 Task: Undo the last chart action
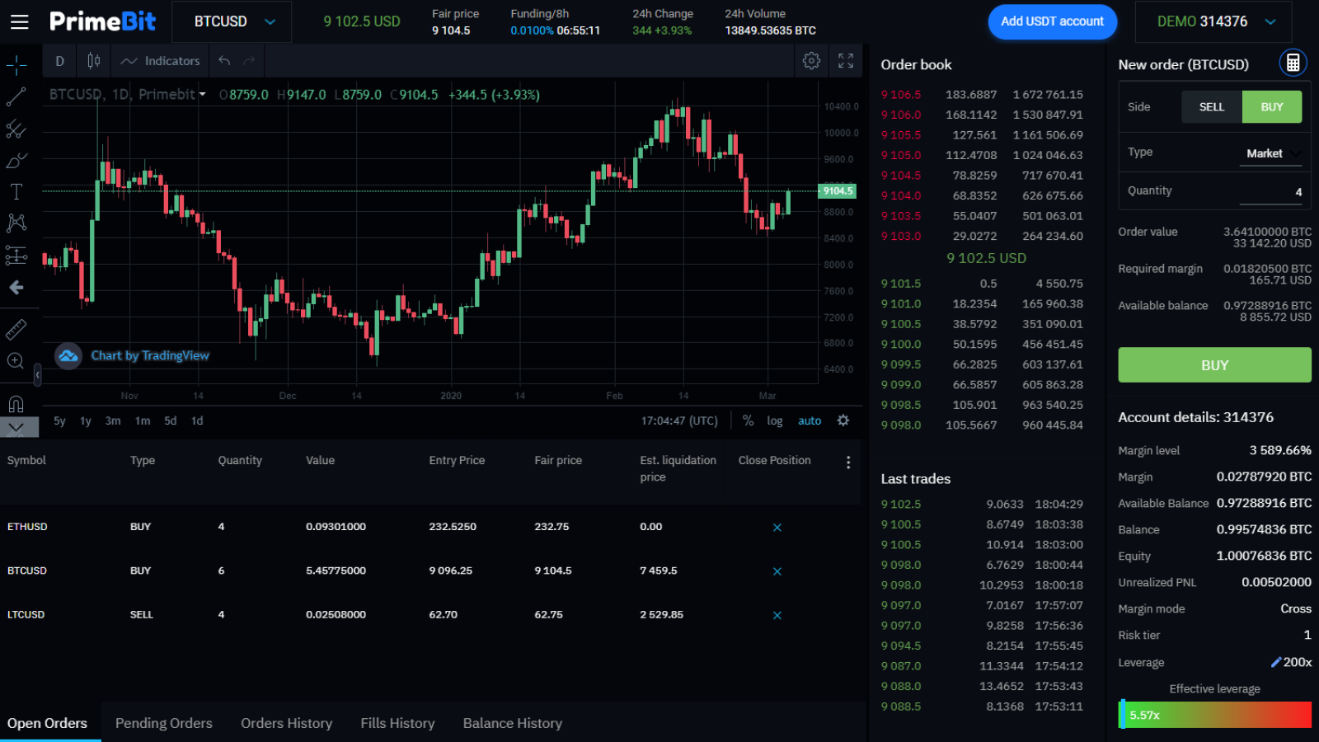[224, 61]
